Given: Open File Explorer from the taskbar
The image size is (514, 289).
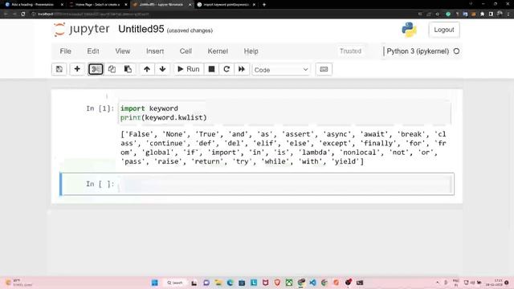Looking at the screenshot, I should pos(218,283).
